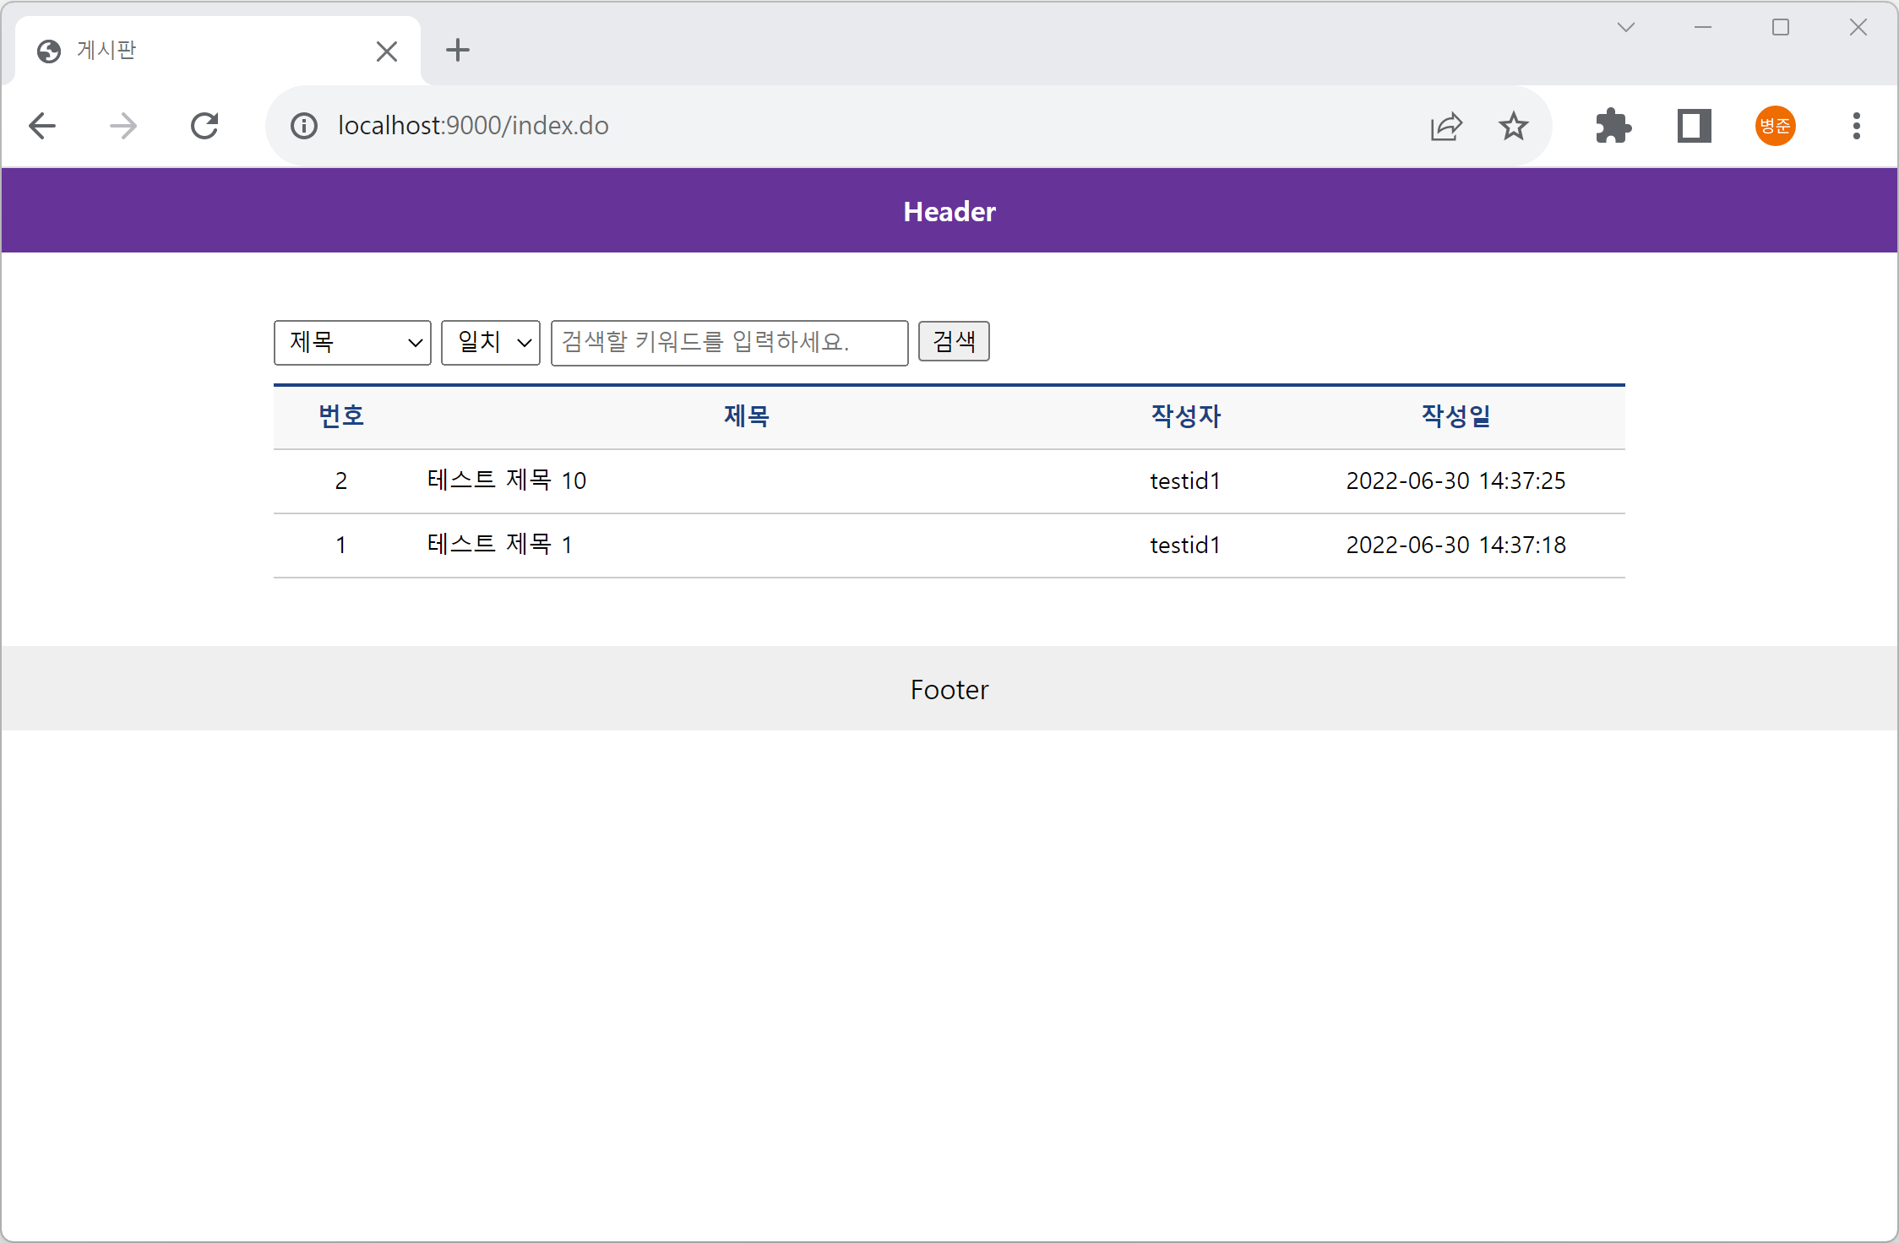Open post titled 테스트 제목 10

506,480
